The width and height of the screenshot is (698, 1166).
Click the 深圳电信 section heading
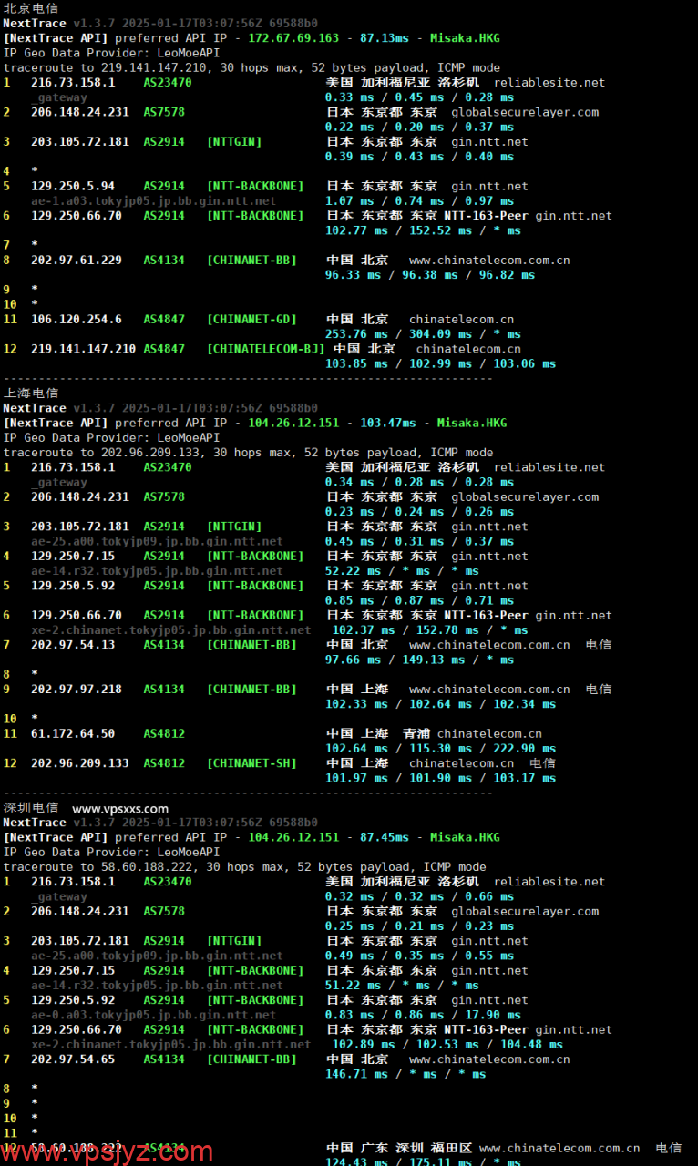click(x=31, y=807)
